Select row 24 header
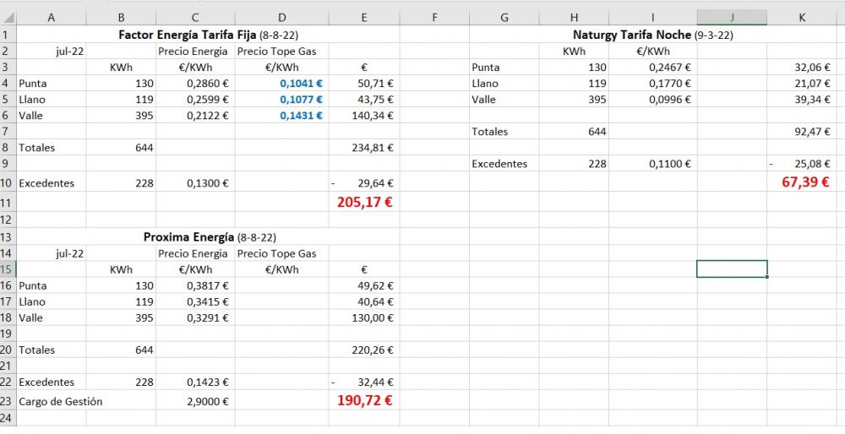The width and height of the screenshot is (845, 434). (x=8, y=418)
